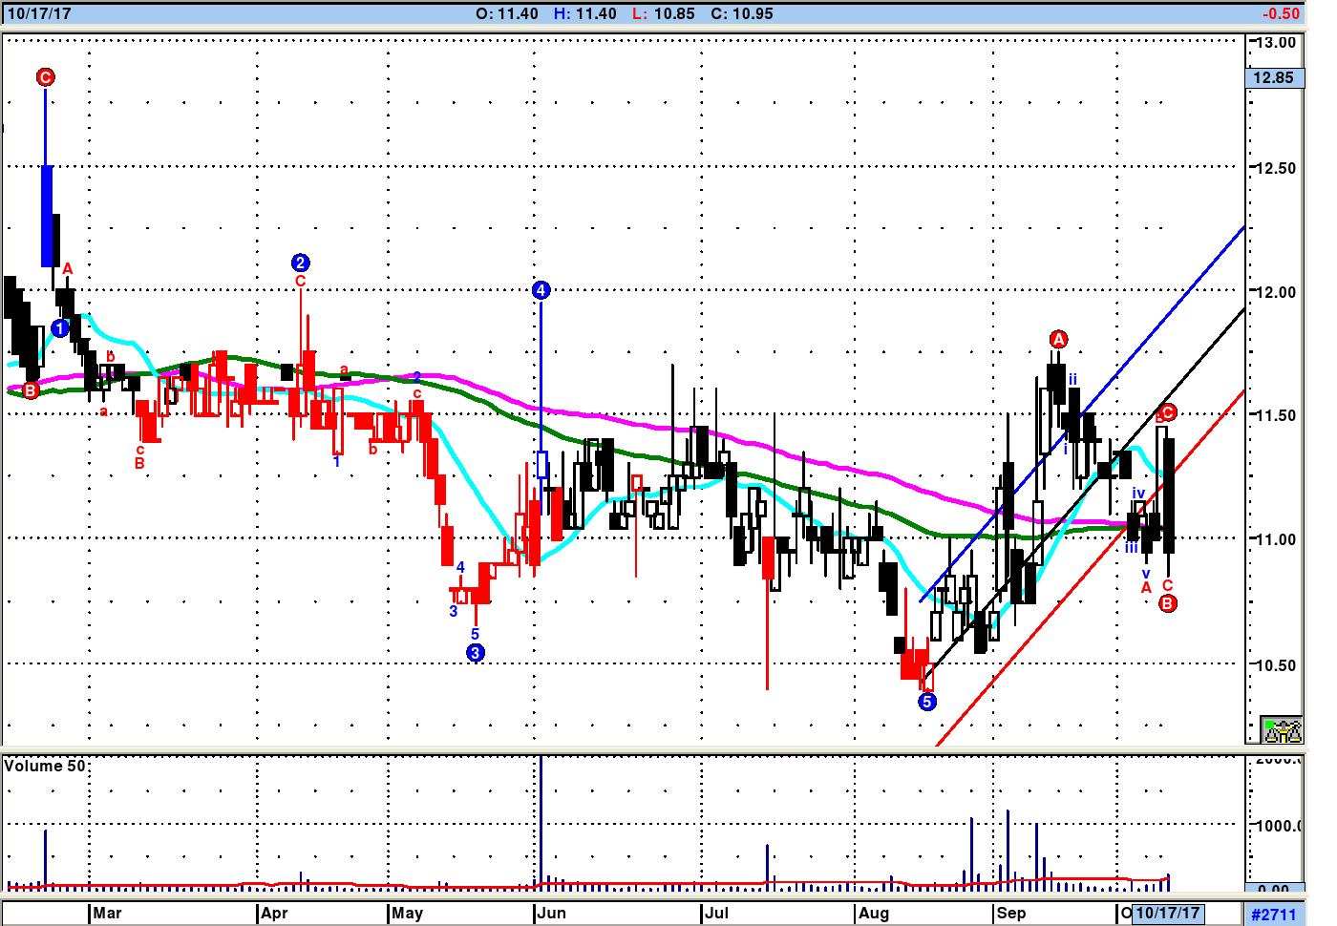Click the 13.00 price scale label
1337x926 pixels.
1276,43
